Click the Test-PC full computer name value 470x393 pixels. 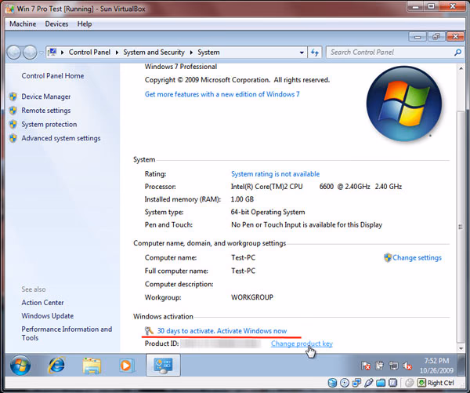click(x=243, y=271)
